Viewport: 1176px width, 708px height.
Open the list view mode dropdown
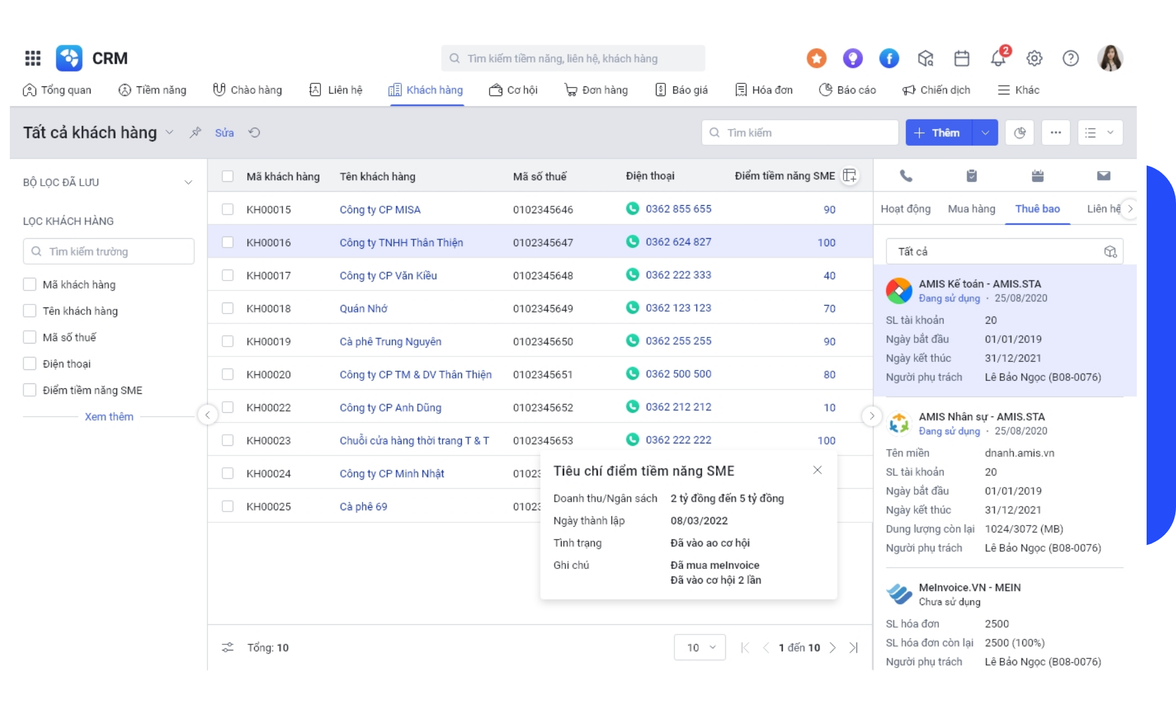click(1100, 133)
